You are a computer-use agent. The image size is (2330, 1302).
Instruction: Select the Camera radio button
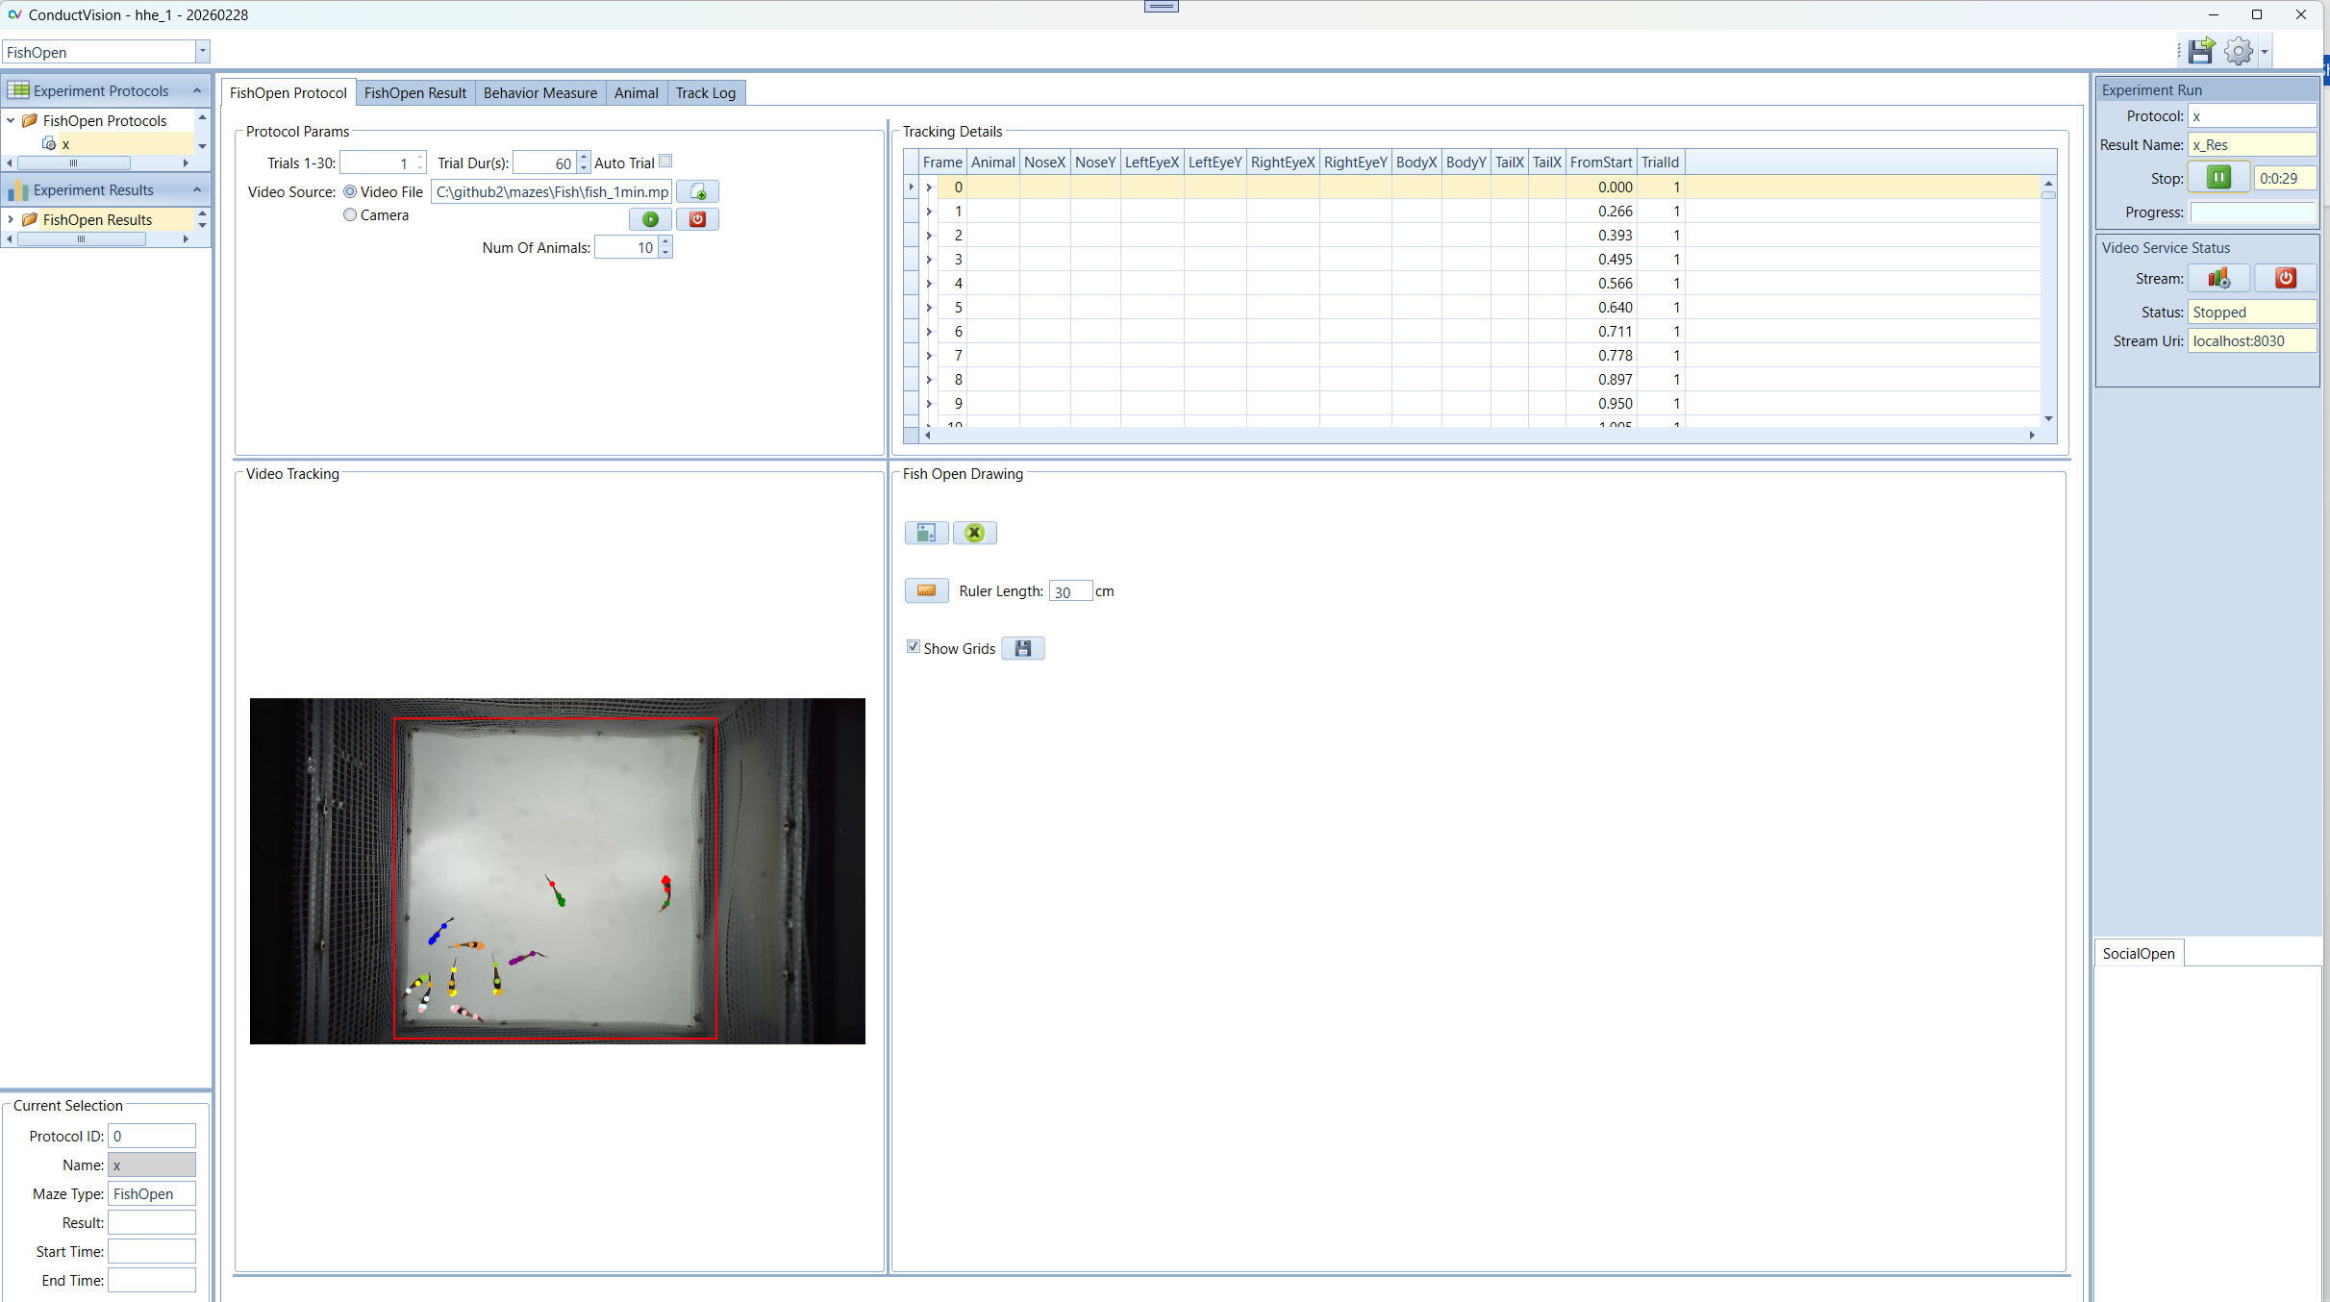coord(350,215)
